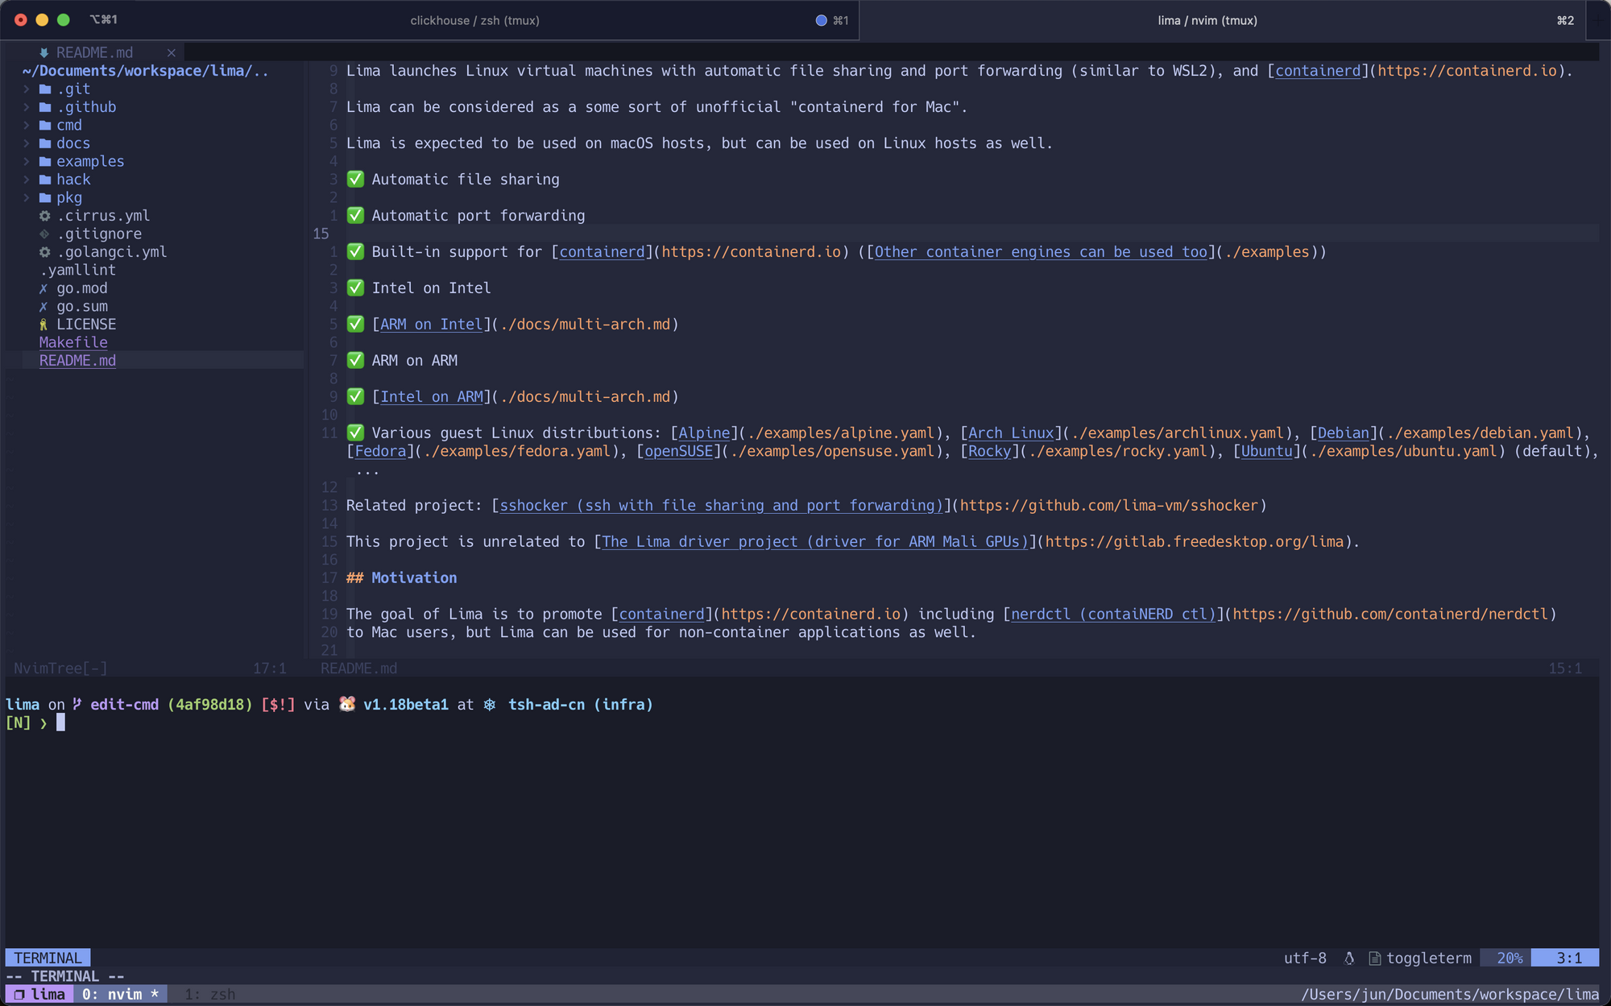Open the sshocker related project link

(x=720, y=506)
